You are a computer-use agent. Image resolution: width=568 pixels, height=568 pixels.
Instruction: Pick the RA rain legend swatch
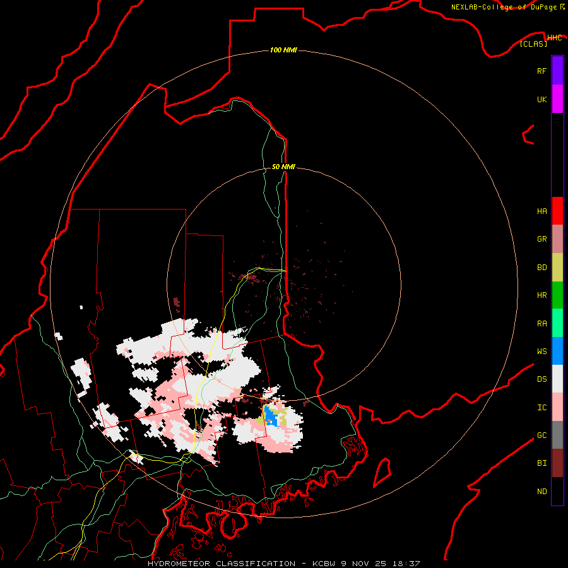(557, 323)
